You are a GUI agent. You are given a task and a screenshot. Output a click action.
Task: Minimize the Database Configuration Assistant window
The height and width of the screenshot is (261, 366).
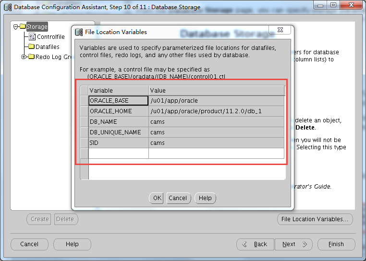pyautogui.click(x=320, y=5)
